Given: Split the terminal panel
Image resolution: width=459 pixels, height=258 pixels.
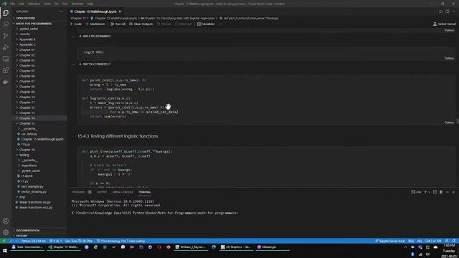Looking at the screenshot, I should 435,192.
